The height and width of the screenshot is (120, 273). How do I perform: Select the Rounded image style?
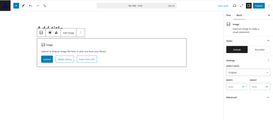pos(259,50)
